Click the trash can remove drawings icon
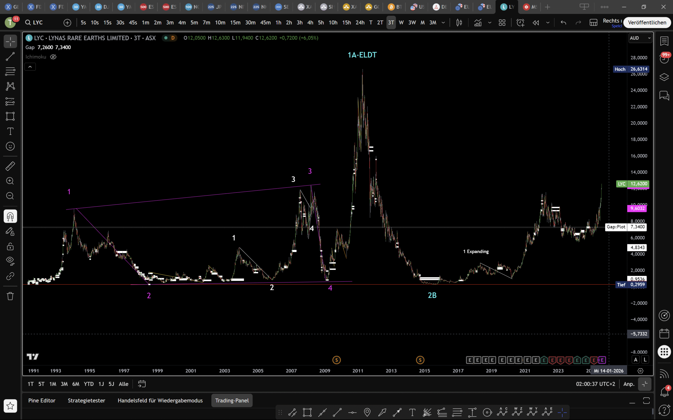This screenshot has height=420, width=673. 10,296
